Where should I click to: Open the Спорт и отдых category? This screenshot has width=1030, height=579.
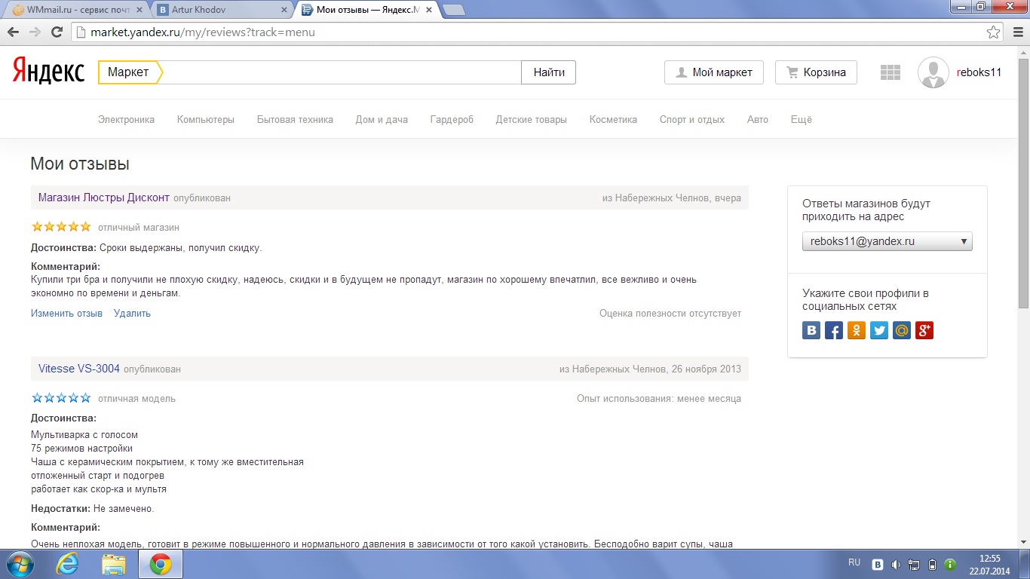692,119
